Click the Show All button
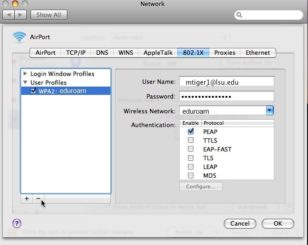The height and width of the screenshot is (245, 308). tap(49, 15)
